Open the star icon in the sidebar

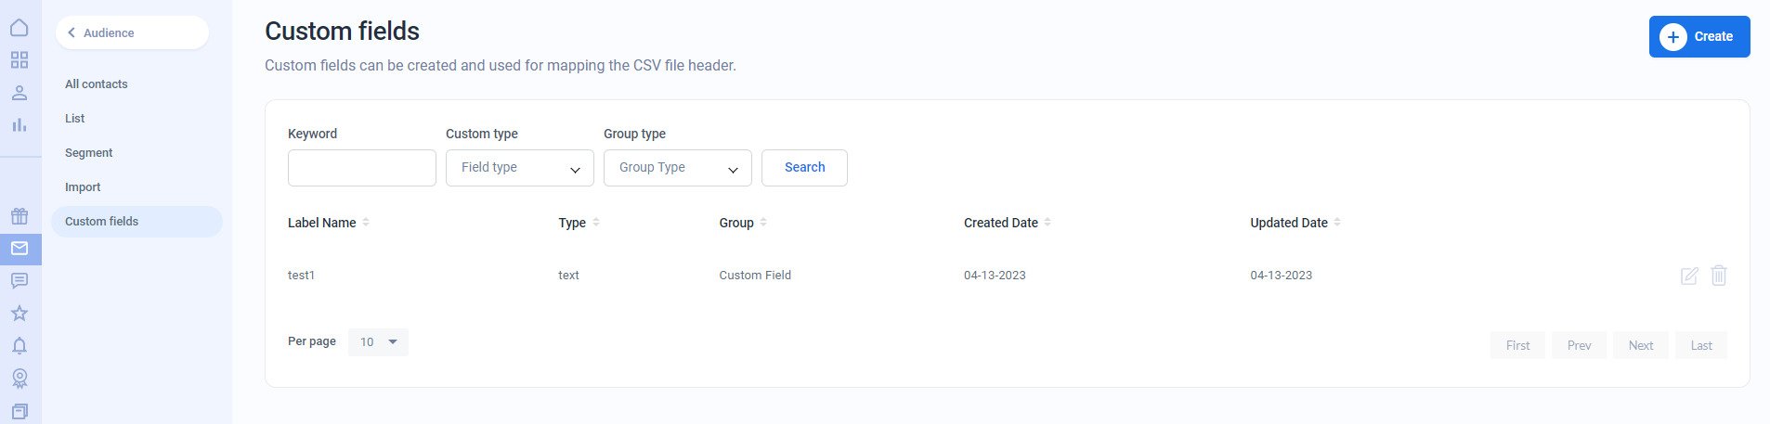(x=20, y=314)
